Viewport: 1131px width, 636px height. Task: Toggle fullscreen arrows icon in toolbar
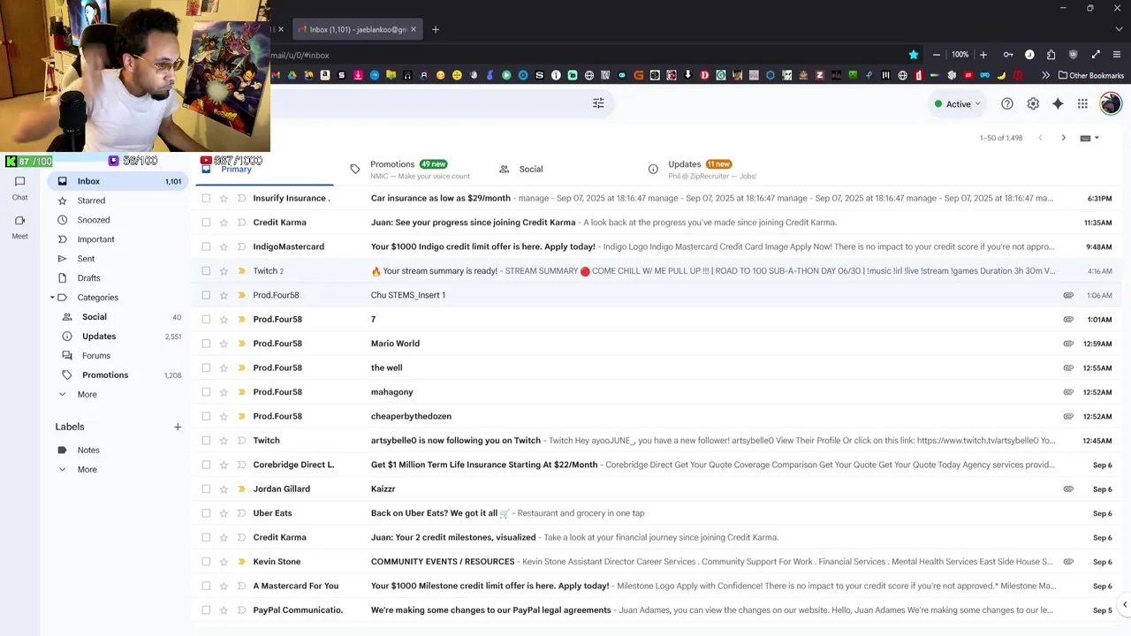1096,55
